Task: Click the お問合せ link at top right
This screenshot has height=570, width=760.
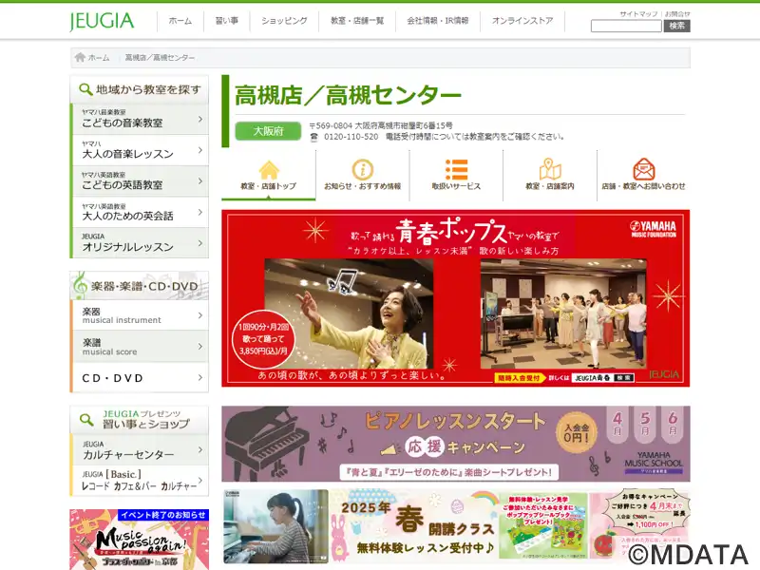Action: (677, 14)
